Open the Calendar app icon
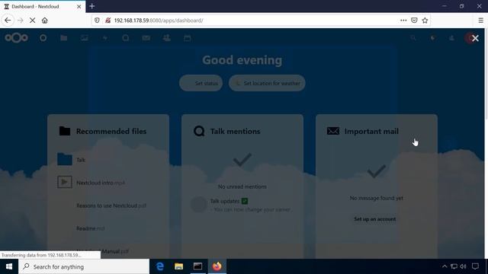This screenshot has height=274, width=488. click(188, 38)
